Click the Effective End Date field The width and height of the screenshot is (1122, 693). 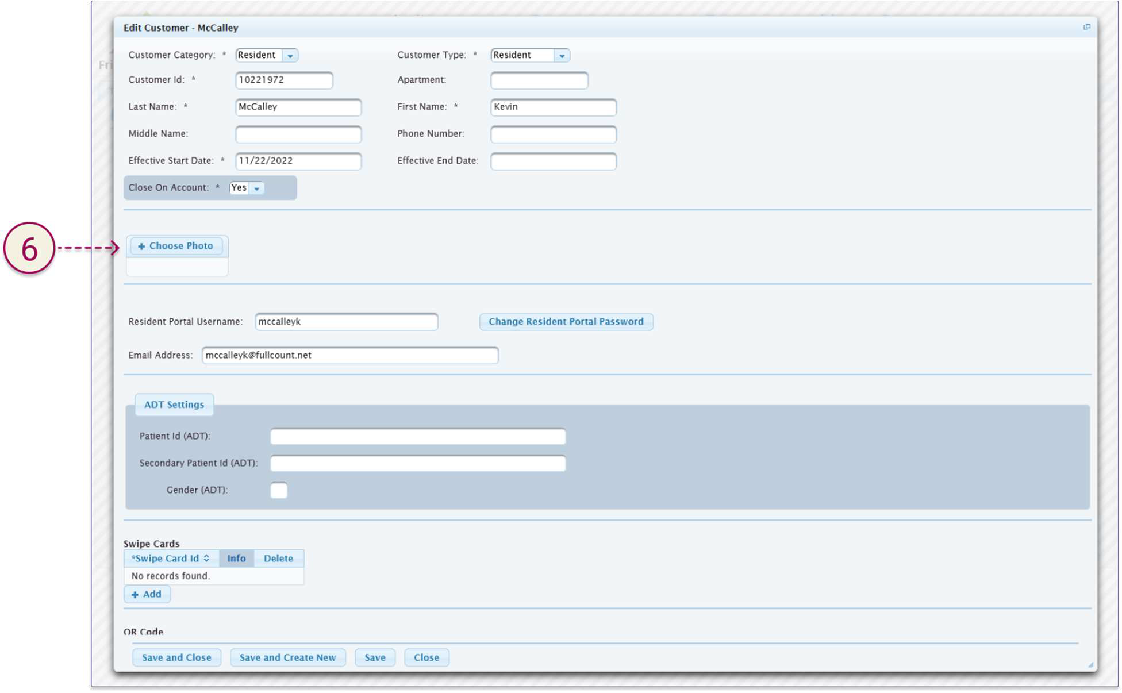tap(553, 161)
